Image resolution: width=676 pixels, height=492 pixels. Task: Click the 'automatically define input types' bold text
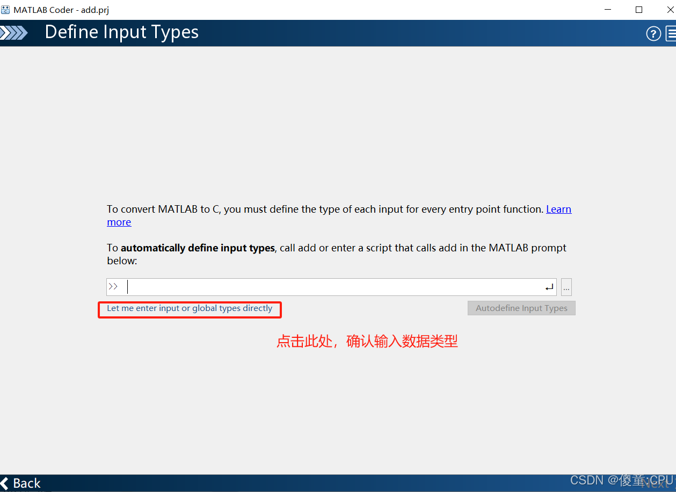point(198,248)
